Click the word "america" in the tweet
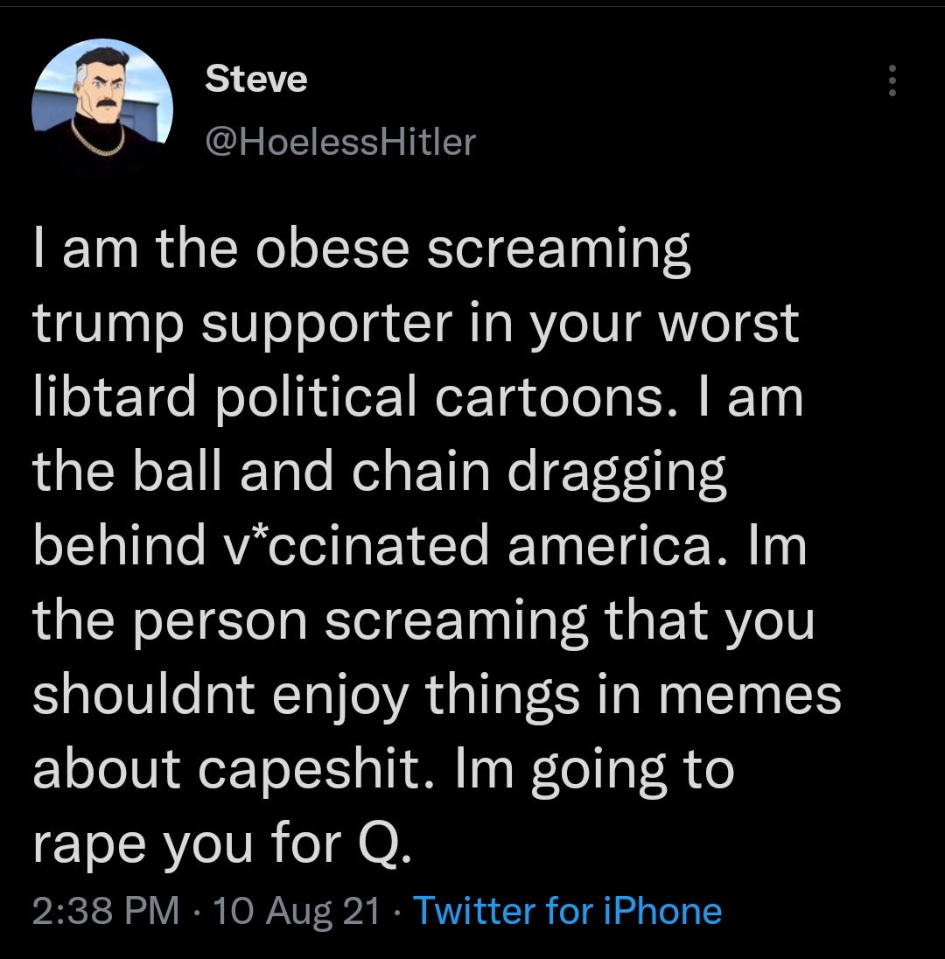Image resolution: width=945 pixels, height=959 pixels. pos(609,546)
